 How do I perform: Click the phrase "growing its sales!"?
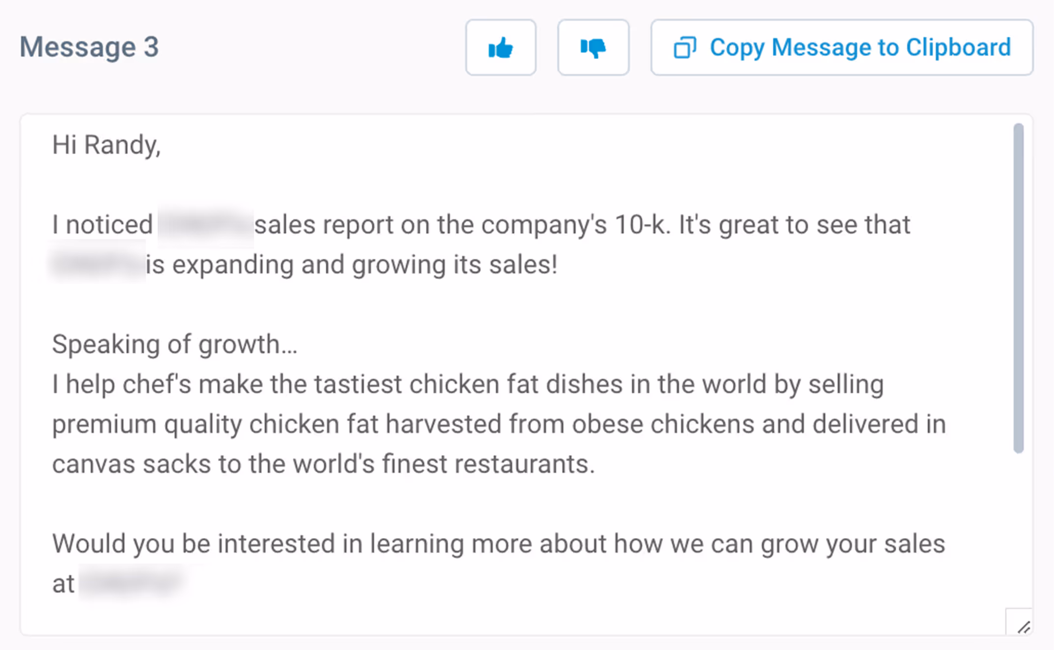[454, 265]
